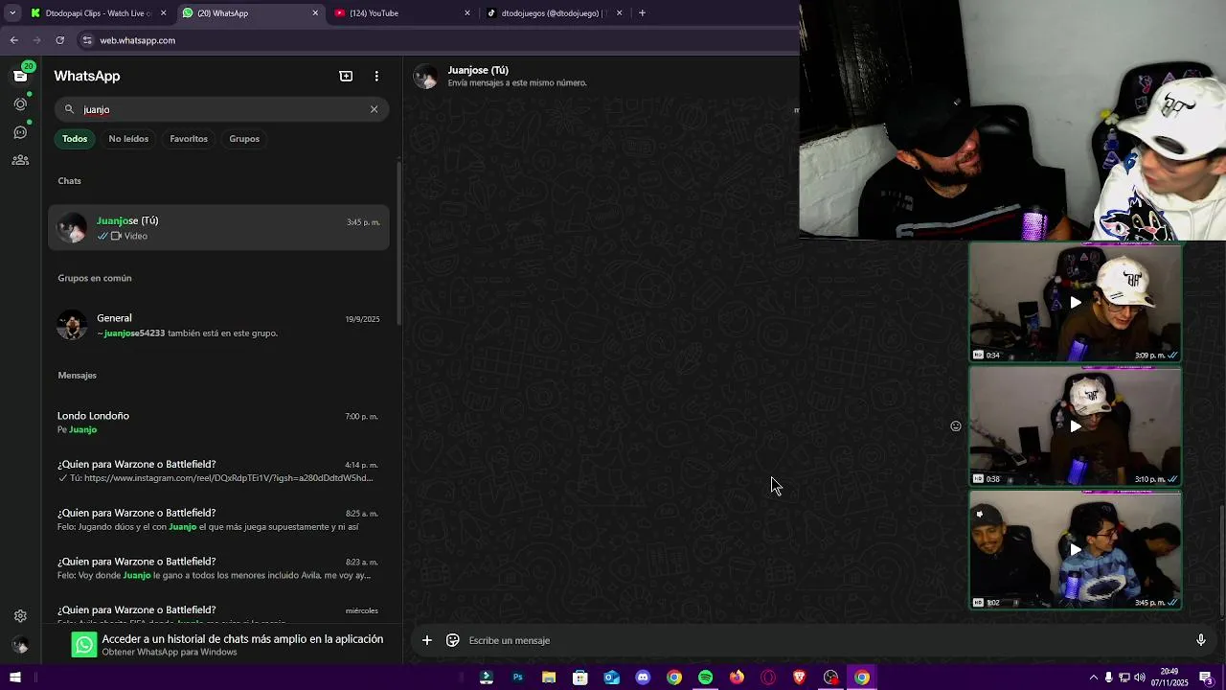Select the No leídos filter tab
This screenshot has height=690, width=1226.
128,139
